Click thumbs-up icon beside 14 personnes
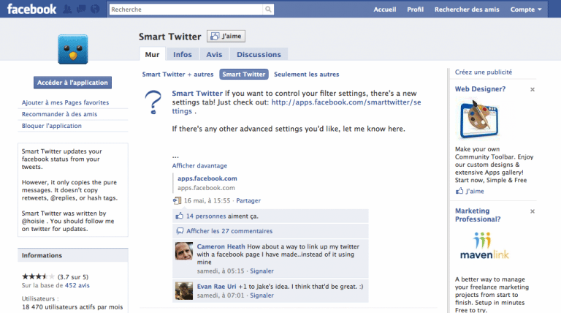This screenshot has width=561, height=313. point(179,216)
